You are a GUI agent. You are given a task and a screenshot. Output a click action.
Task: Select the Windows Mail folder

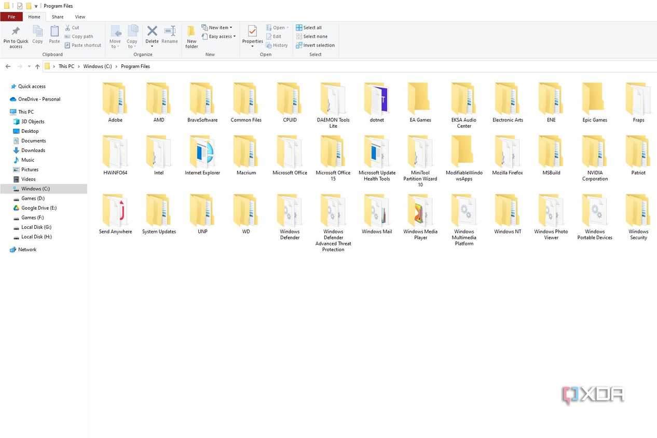tap(377, 214)
